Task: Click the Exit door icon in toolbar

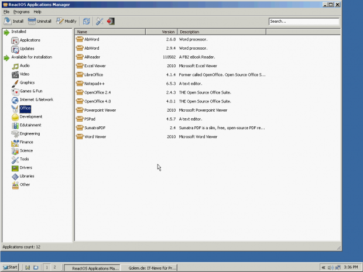Action: 111,21
